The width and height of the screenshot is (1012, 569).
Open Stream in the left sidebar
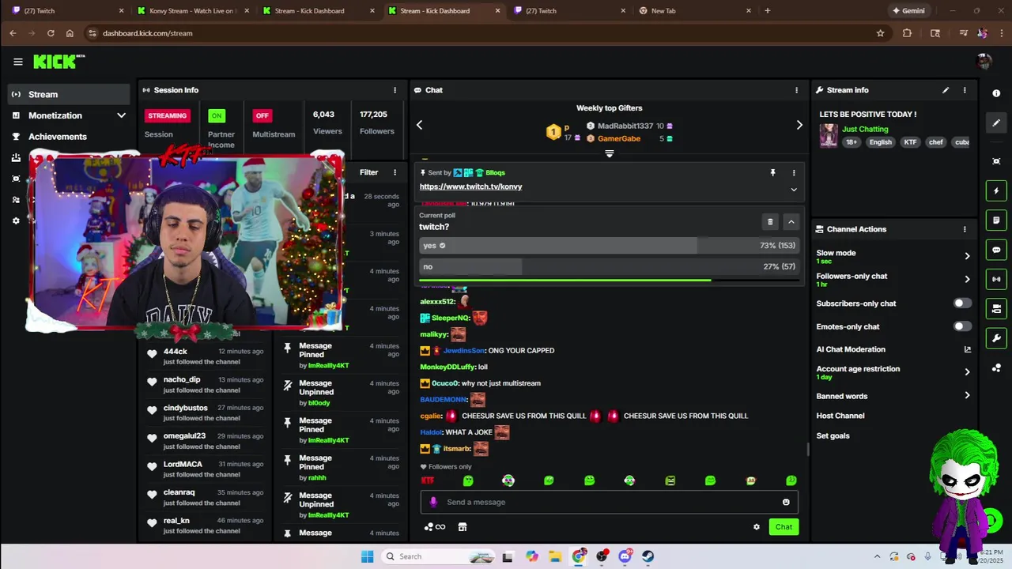[70, 94]
